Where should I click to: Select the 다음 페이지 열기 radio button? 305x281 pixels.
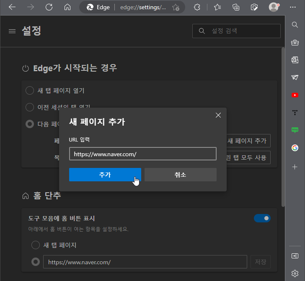[x=30, y=124]
